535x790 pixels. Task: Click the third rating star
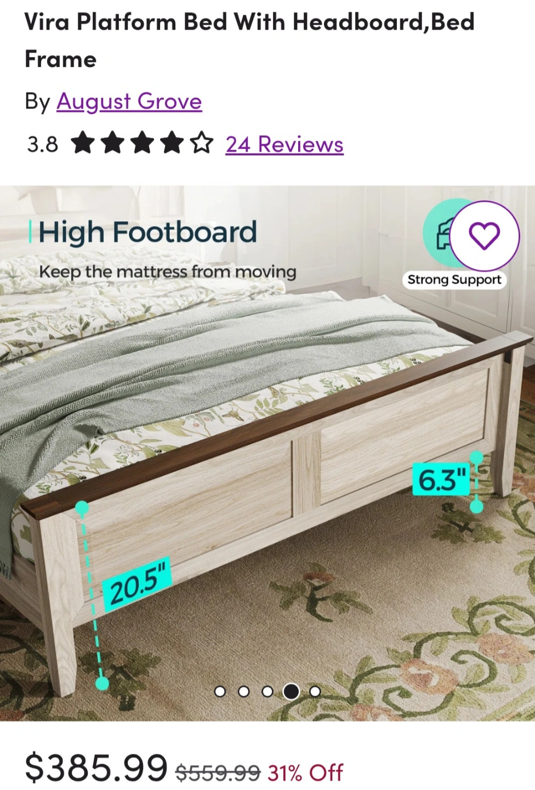(x=143, y=143)
